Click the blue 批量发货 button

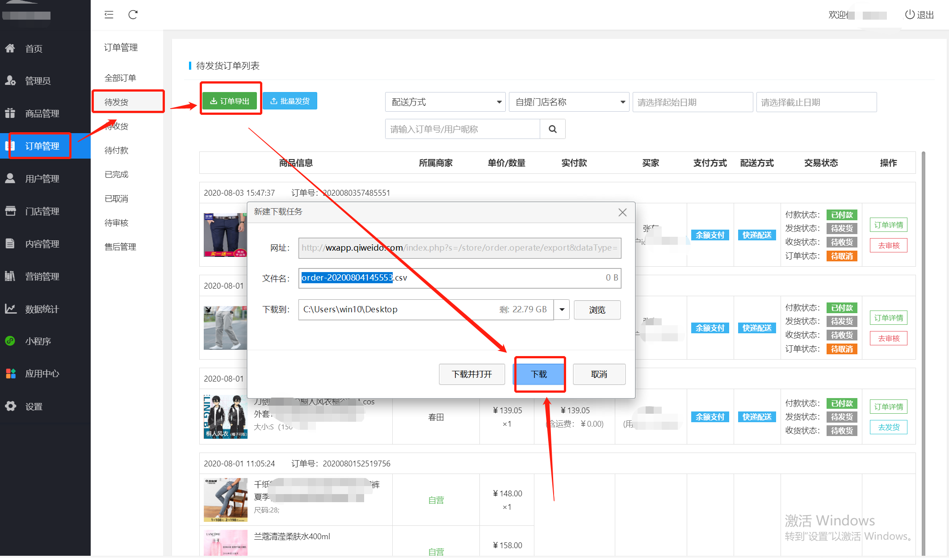click(x=290, y=101)
